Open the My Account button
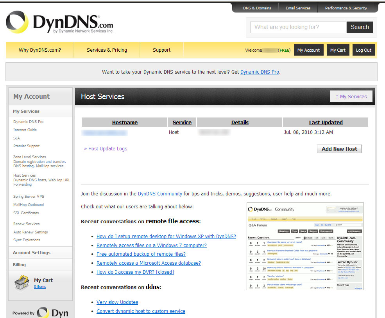The height and width of the screenshot is (318, 385). [x=309, y=50]
